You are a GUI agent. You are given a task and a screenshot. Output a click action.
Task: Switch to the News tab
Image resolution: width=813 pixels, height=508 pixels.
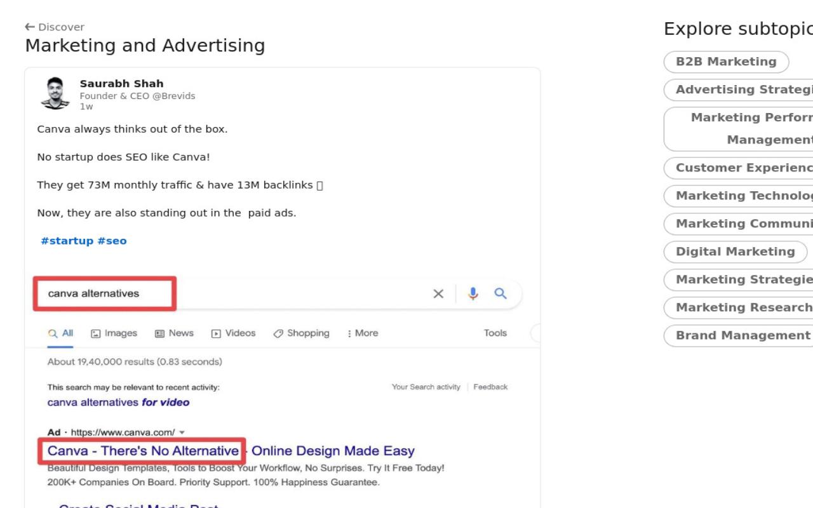click(175, 333)
